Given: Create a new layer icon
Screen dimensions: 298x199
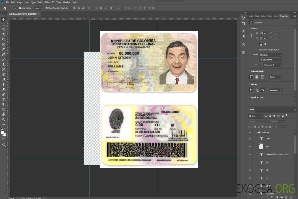Looking at the screenshot, I should 286,197.
